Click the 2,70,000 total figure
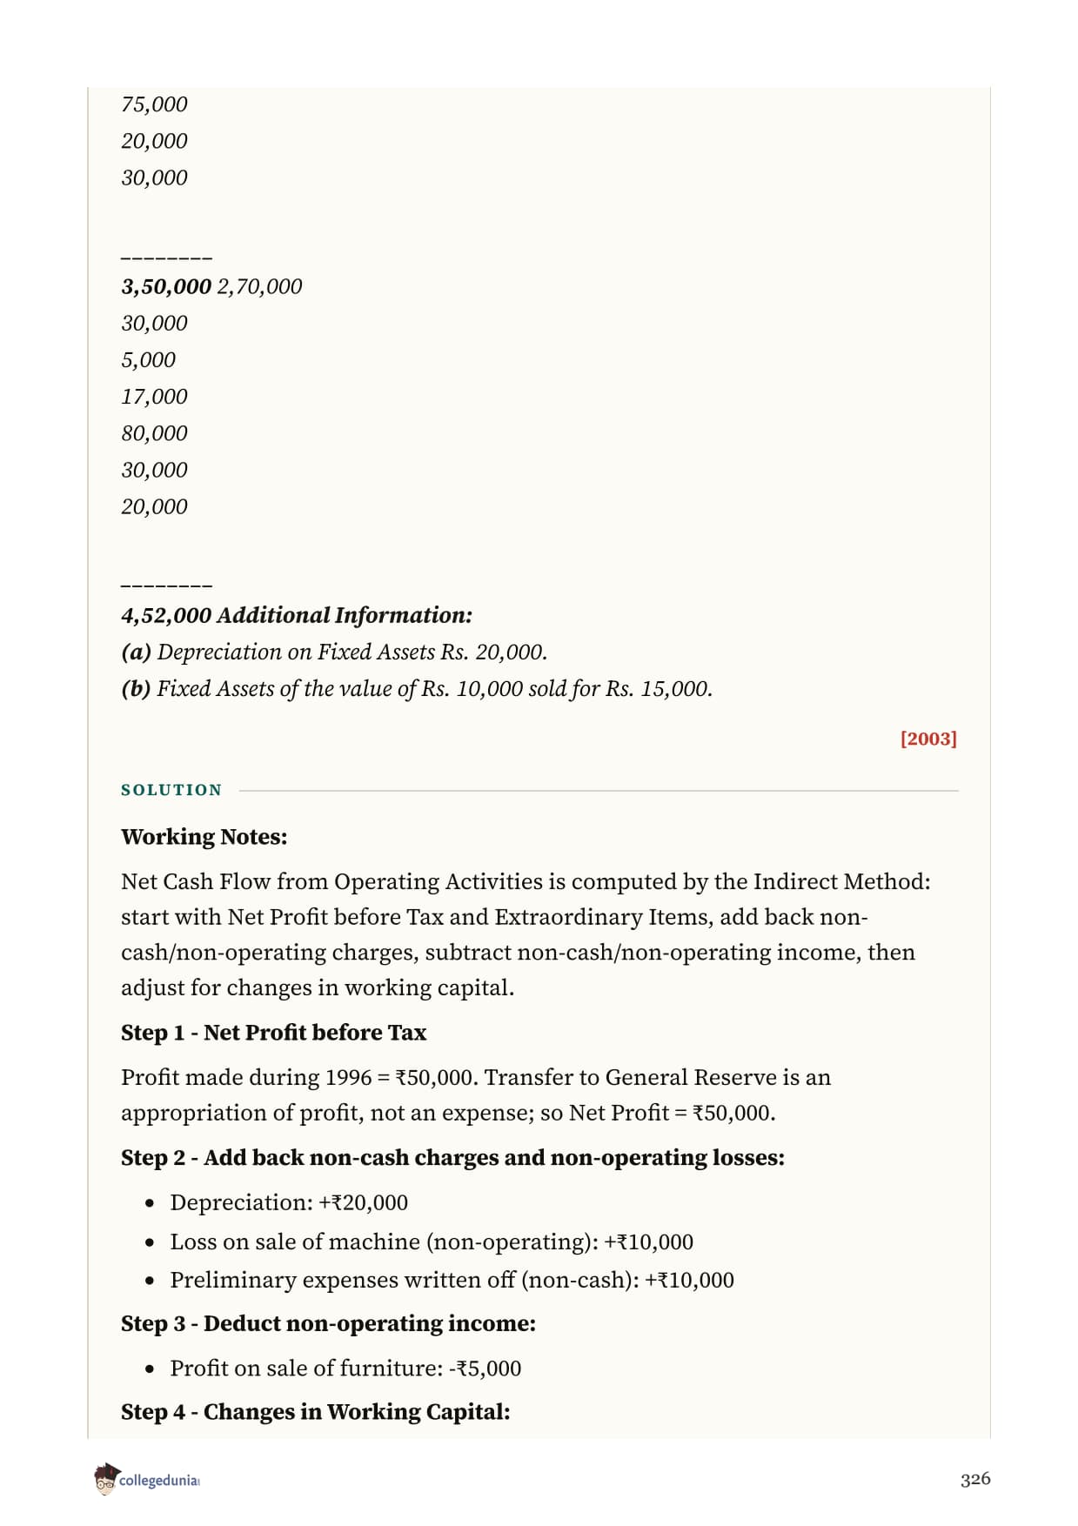Image resolution: width=1078 pixels, height=1526 pixels. (259, 287)
